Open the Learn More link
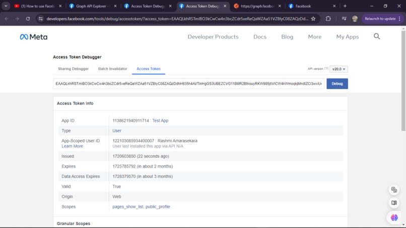 (72, 146)
